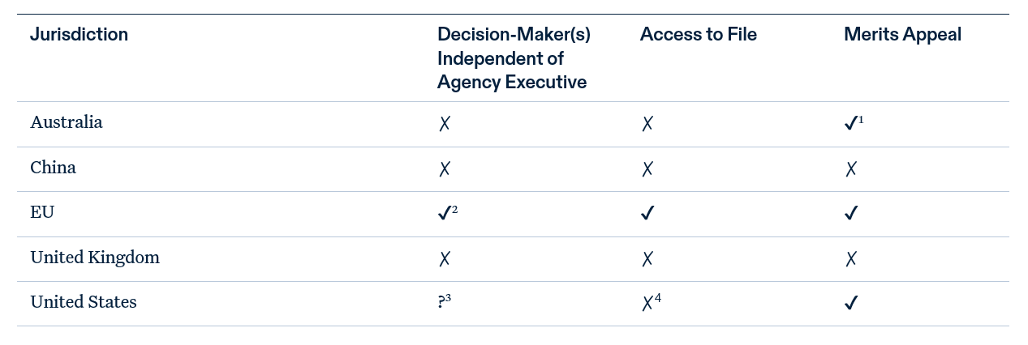Click the United States question mark cell
This screenshot has height=345, width=1028.
(441, 302)
